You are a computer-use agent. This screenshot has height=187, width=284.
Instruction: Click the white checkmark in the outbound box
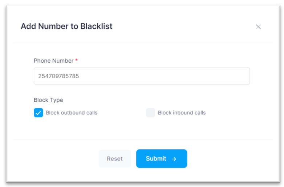tap(38, 113)
